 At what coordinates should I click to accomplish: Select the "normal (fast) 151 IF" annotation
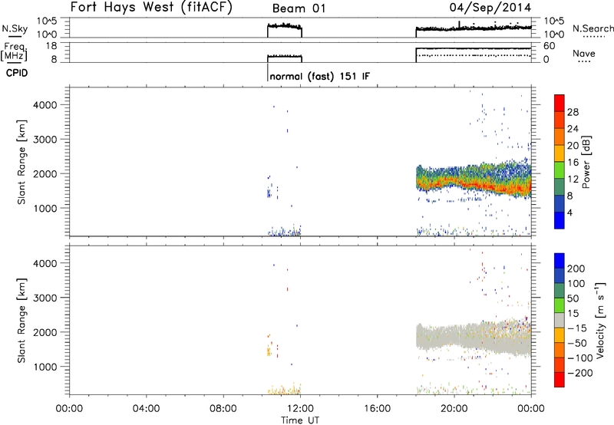tap(319, 76)
